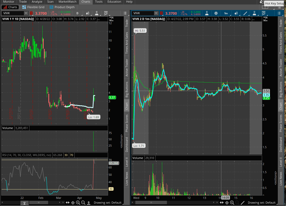The image size is (286, 206).
Task: Open studies flask icon in left chart toolbar
Action: [x=97, y=13]
